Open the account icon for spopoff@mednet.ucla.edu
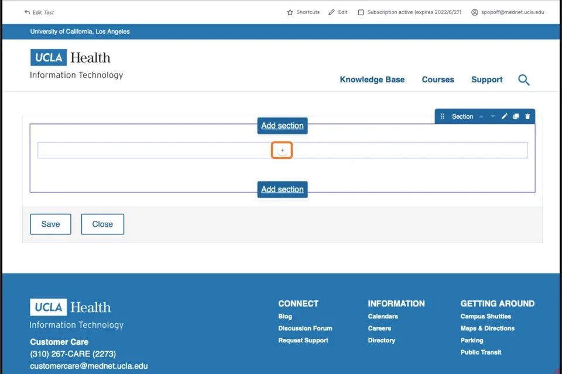Image resolution: width=562 pixels, height=374 pixels. tap(474, 12)
